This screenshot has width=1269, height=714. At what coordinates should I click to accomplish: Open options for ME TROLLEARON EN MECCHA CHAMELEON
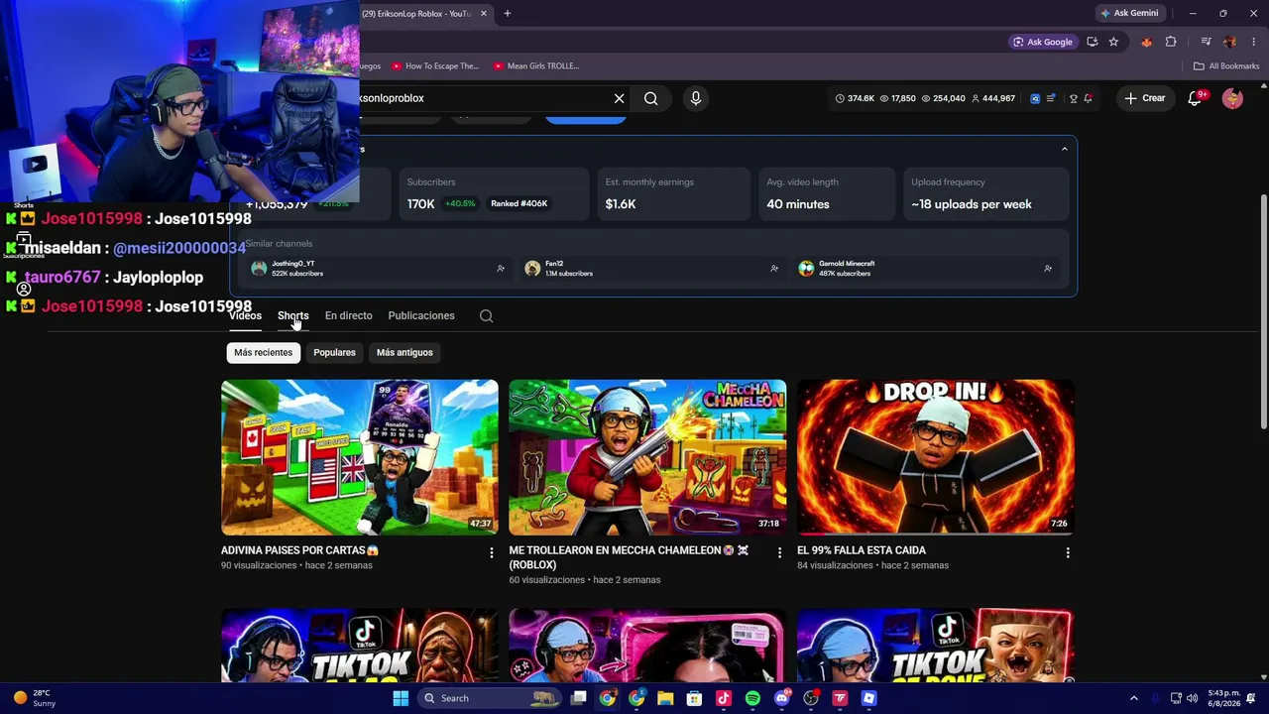point(779,552)
